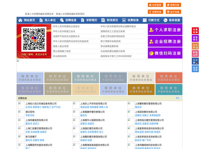199x149 pixels.
Task: Open 保障农民工工资支付条例 link
Action: (113, 31)
